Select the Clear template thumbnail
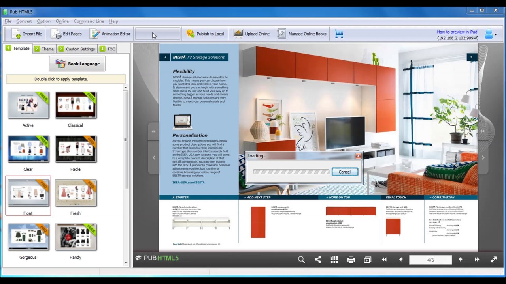Image resolution: width=506 pixels, height=284 pixels. tap(28, 149)
